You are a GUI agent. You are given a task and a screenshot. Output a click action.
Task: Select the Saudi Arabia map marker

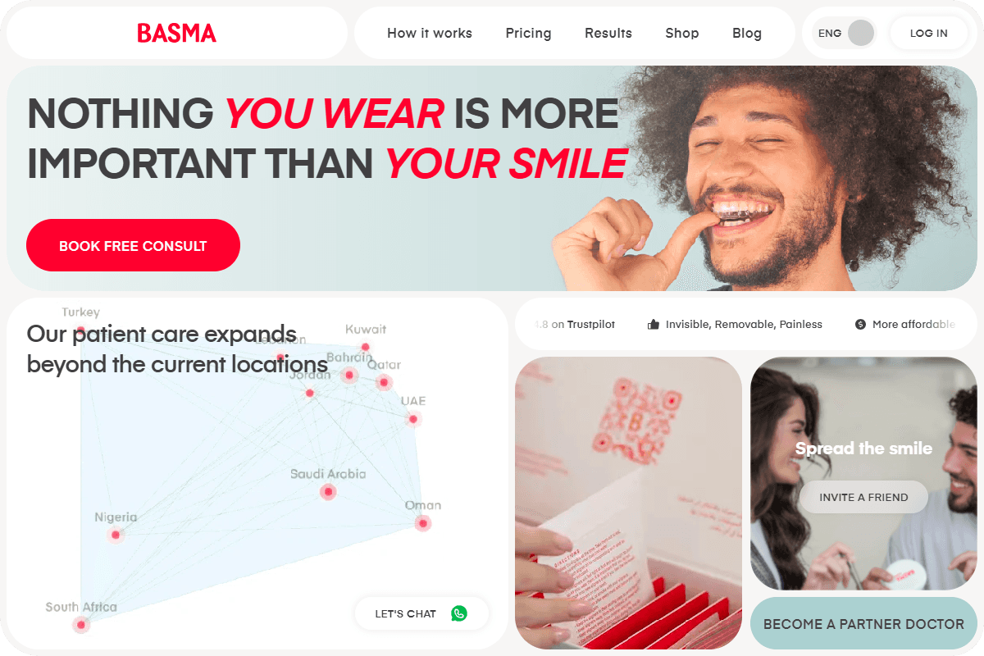pyautogui.click(x=328, y=492)
